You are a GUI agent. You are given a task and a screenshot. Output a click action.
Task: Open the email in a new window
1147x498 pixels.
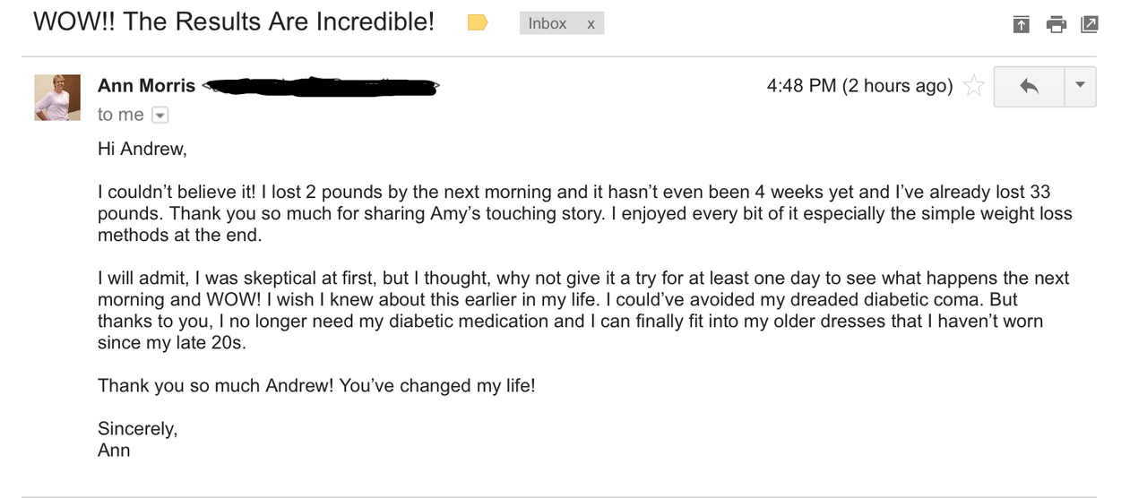1090,24
